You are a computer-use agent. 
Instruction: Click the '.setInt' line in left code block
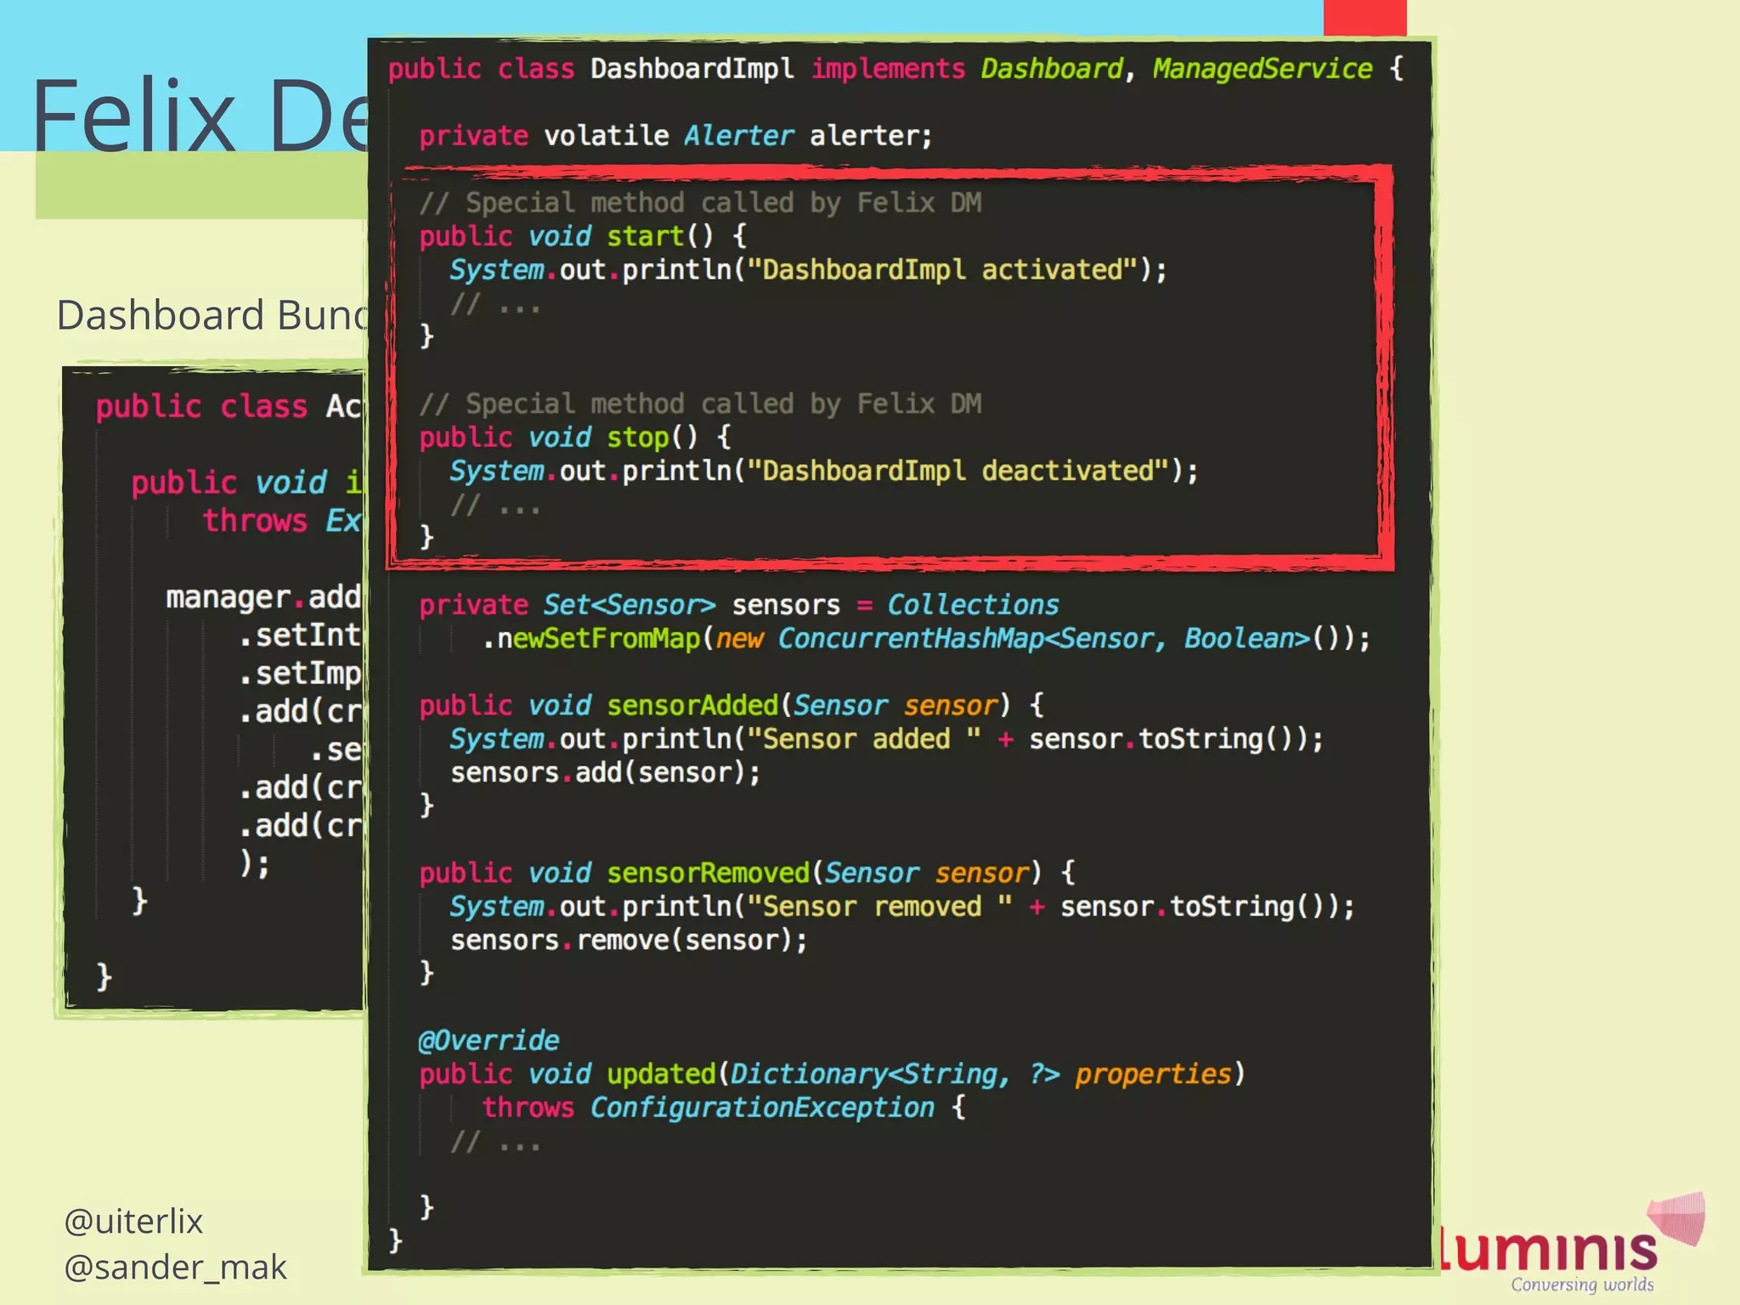click(x=301, y=636)
